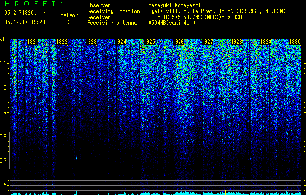The image size is (306, 195).
Task: Click the 1928 time marker
Action: (x=236, y=42)
